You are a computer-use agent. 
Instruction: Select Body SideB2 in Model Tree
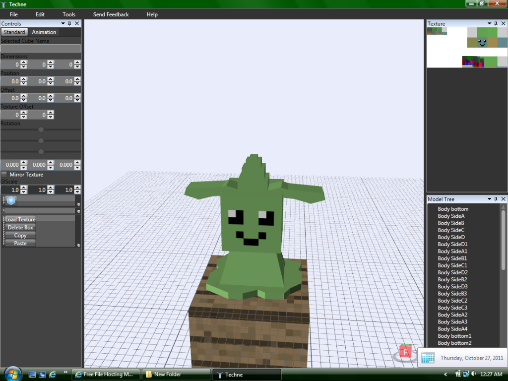pyautogui.click(x=452, y=280)
